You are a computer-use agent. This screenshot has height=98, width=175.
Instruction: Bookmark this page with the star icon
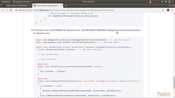point(163,10)
